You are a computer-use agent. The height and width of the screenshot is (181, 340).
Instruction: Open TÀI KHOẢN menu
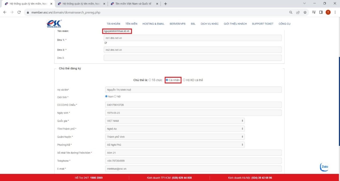pyautogui.click(x=113, y=24)
